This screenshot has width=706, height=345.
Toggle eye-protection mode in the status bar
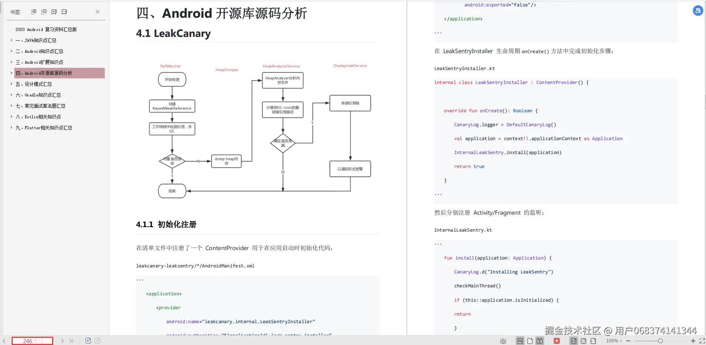(503, 341)
